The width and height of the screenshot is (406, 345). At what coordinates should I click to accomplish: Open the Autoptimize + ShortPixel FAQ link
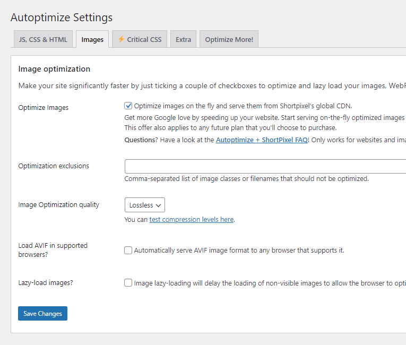click(x=262, y=140)
